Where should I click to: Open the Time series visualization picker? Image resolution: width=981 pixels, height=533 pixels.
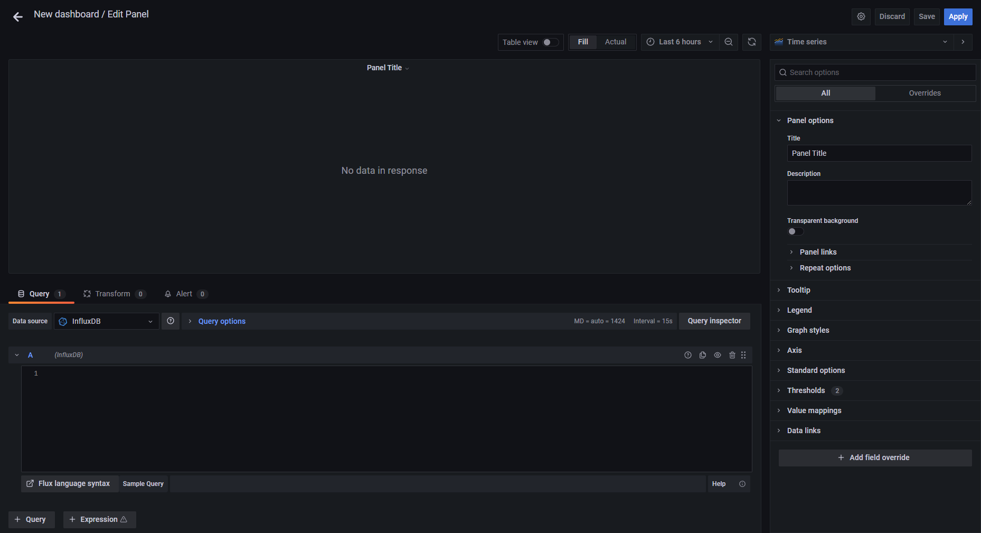(861, 42)
